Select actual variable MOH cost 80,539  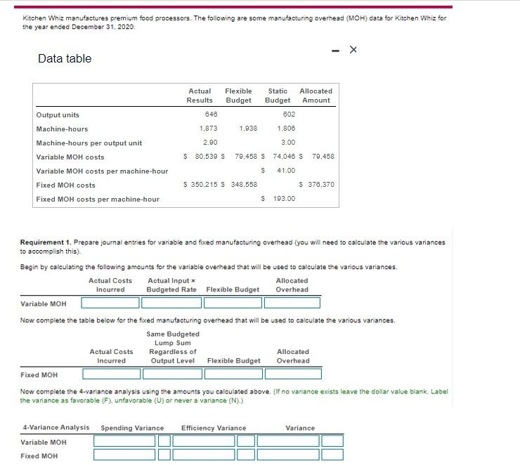point(207,157)
